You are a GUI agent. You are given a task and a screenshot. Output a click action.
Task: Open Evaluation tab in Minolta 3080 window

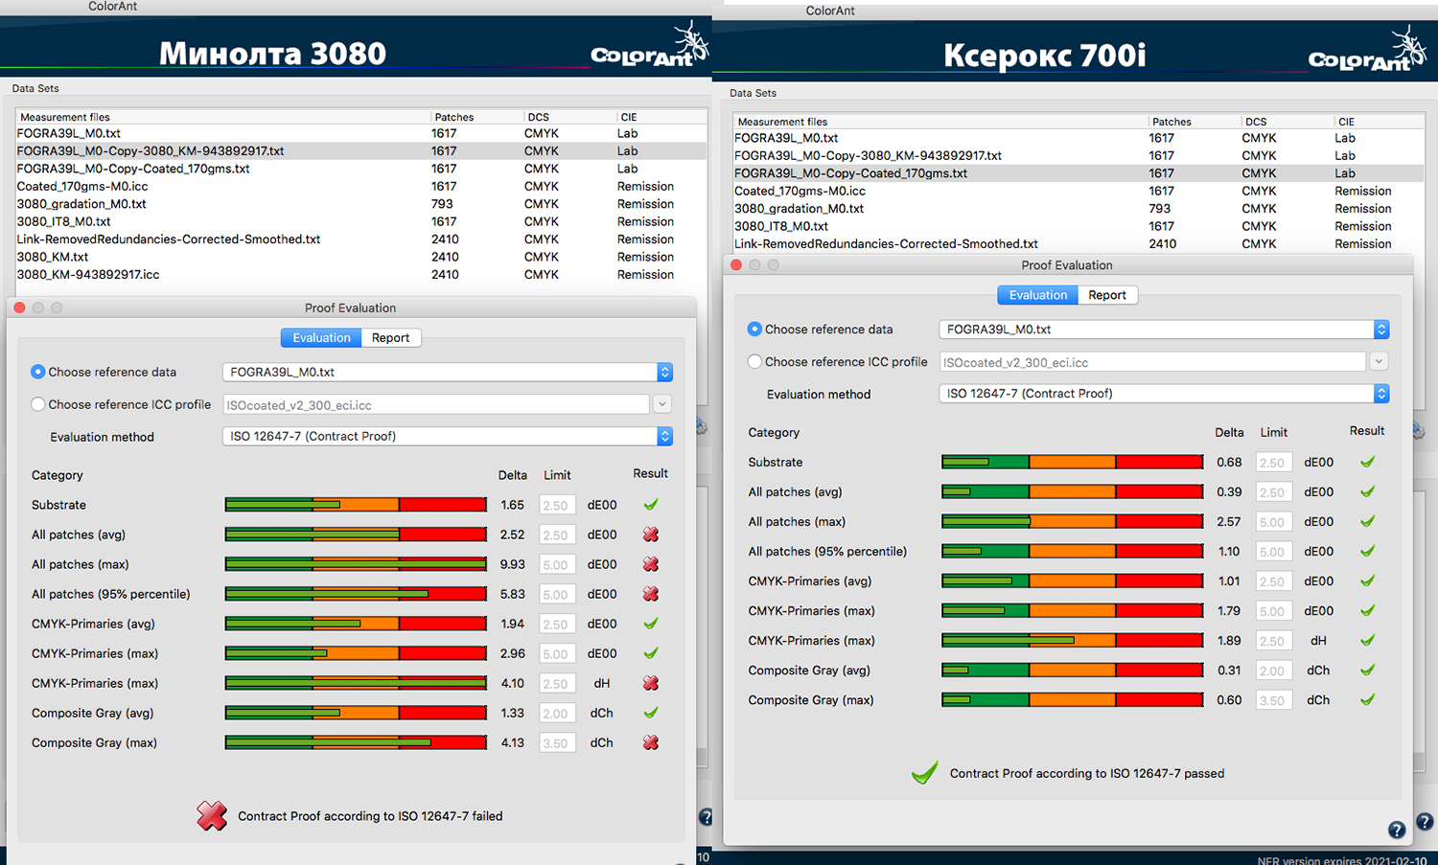pos(321,338)
